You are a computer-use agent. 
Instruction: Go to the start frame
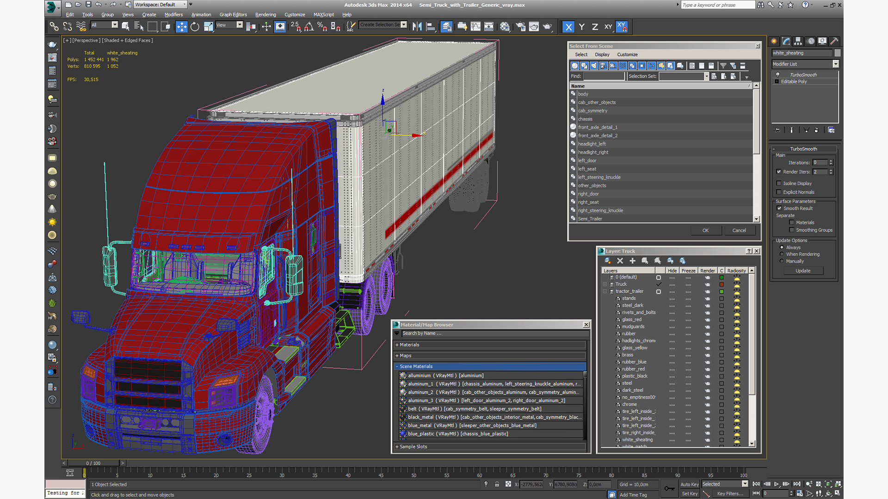point(756,484)
